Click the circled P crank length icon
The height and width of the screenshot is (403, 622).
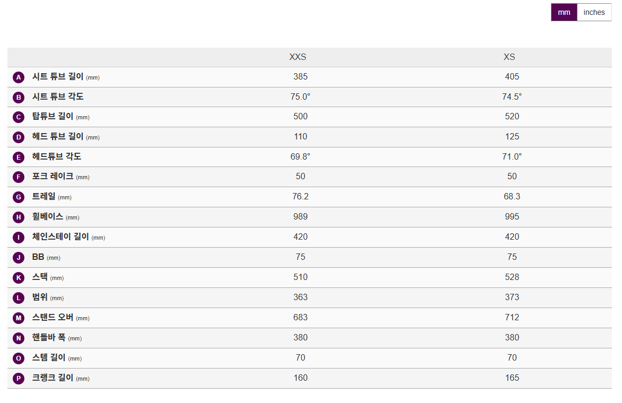pyautogui.click(x=19, y=379)
